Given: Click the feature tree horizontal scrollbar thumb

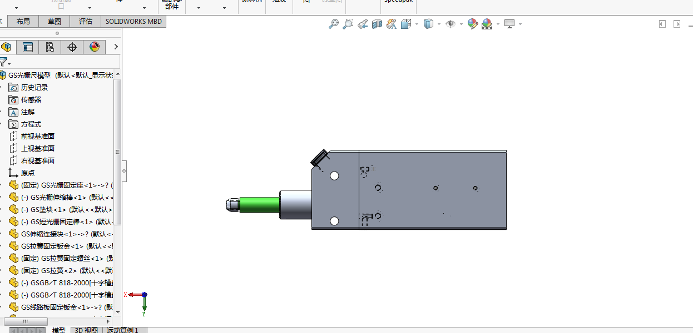Looking at the screenshot, I should coord(24,321).
